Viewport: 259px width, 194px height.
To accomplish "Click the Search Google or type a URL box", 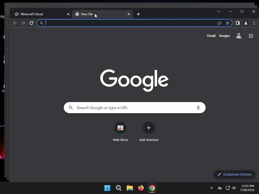I will (135, 108).
